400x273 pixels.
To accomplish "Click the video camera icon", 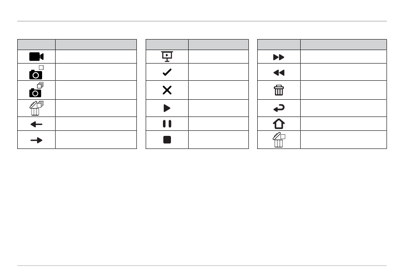I will (36, 57).
